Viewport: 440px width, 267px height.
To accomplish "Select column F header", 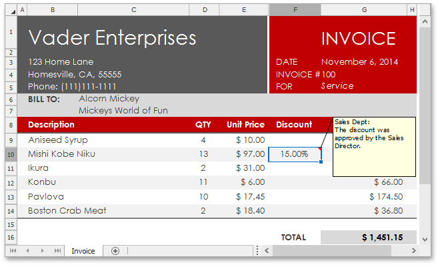I will (295, 10).
